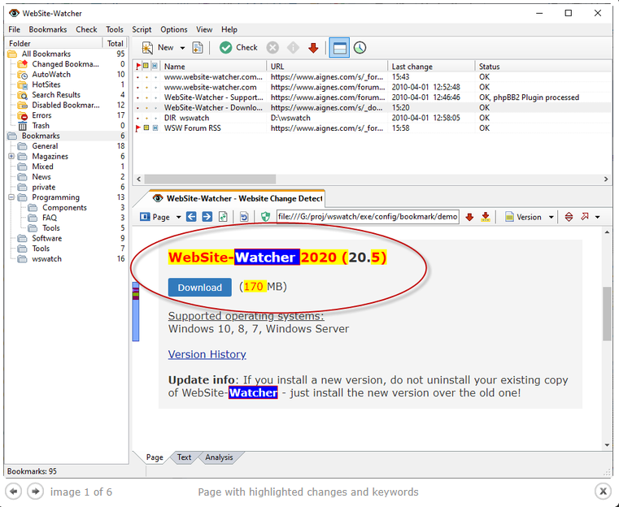Select the WebSite-Watcher - Support bookmark row
The height and width of the screenshot is (507, 619).
[373, 97]
